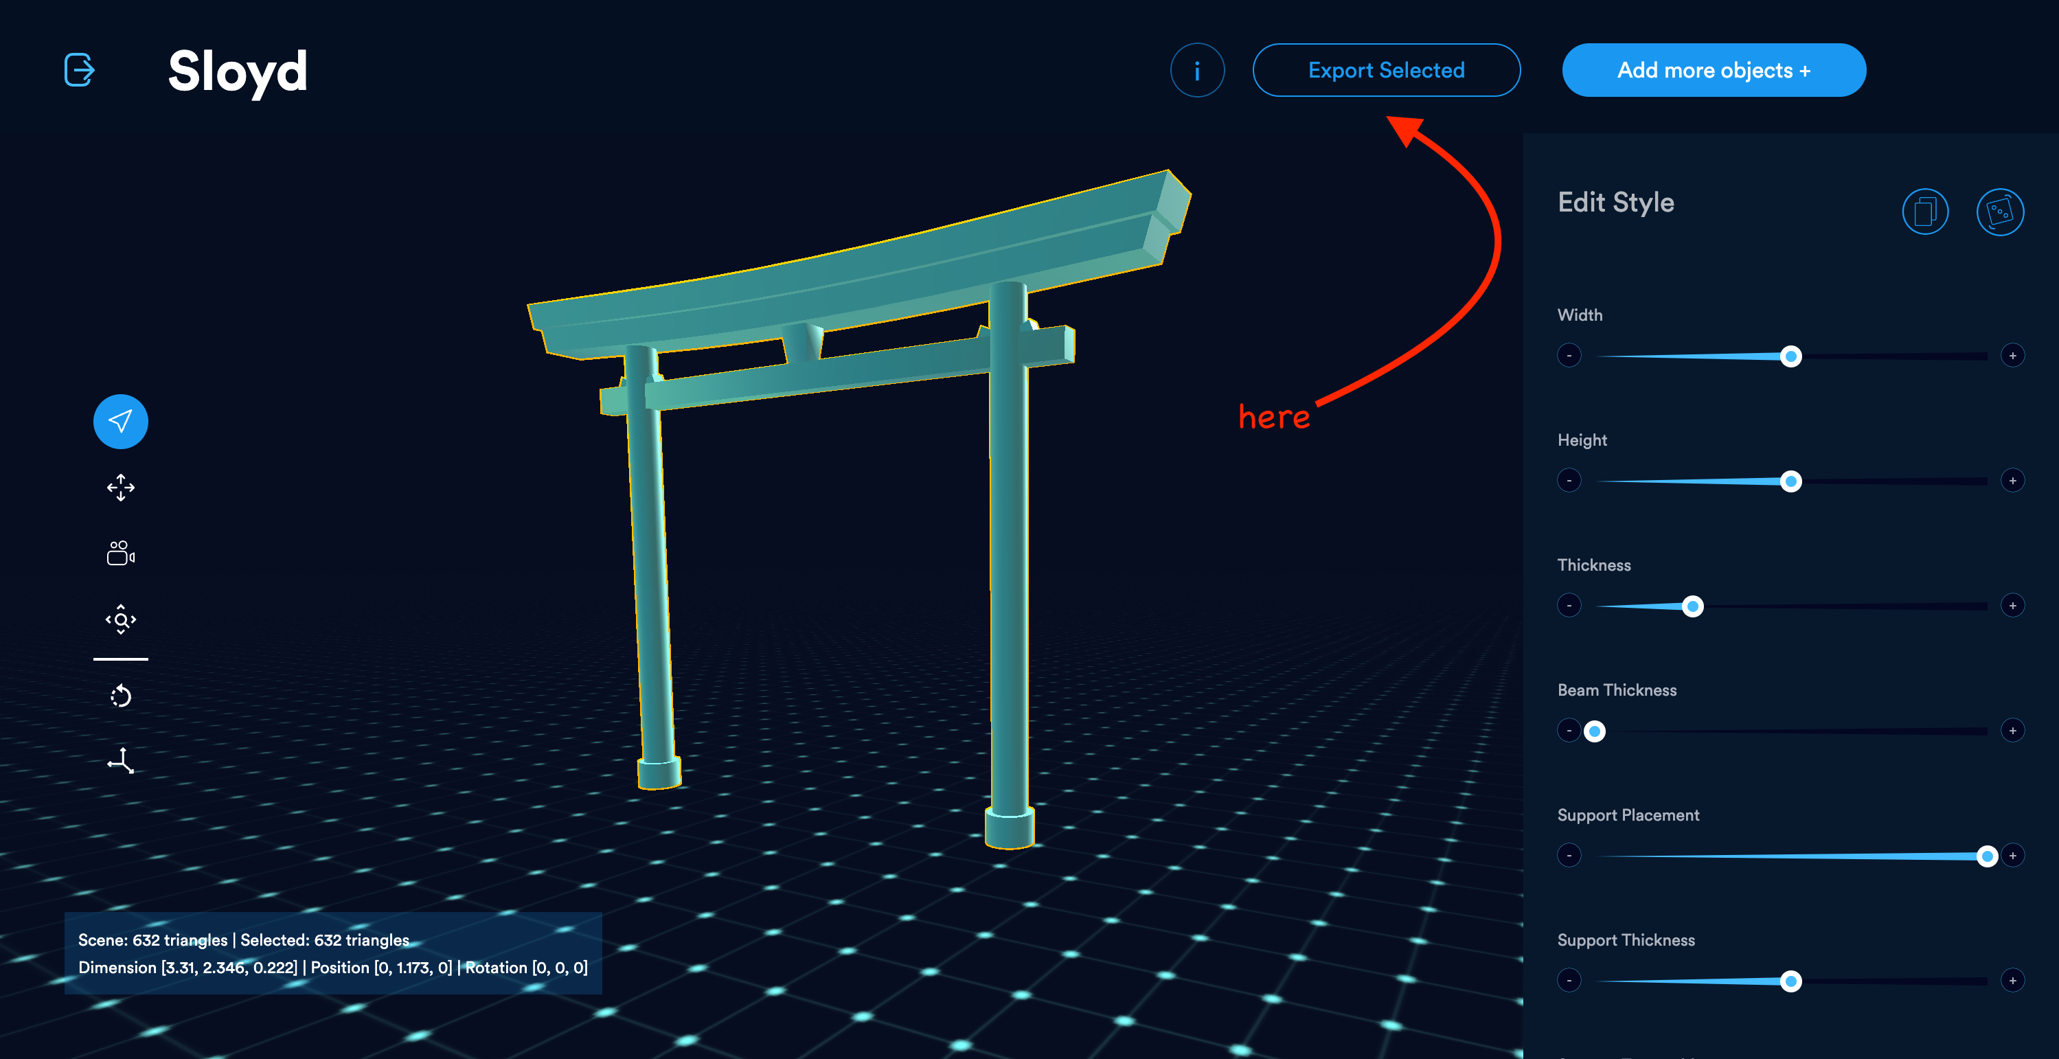Click the randomize dice icon in Edit Style
Screen dimensions: 2059x1059
(2000, 212)
